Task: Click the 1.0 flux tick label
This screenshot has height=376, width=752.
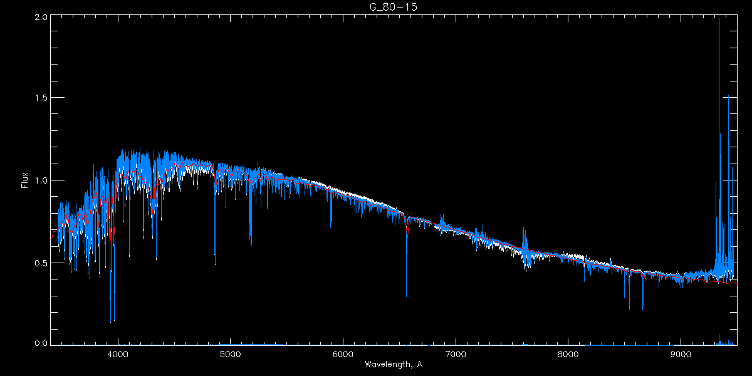Action: [41, 180]
